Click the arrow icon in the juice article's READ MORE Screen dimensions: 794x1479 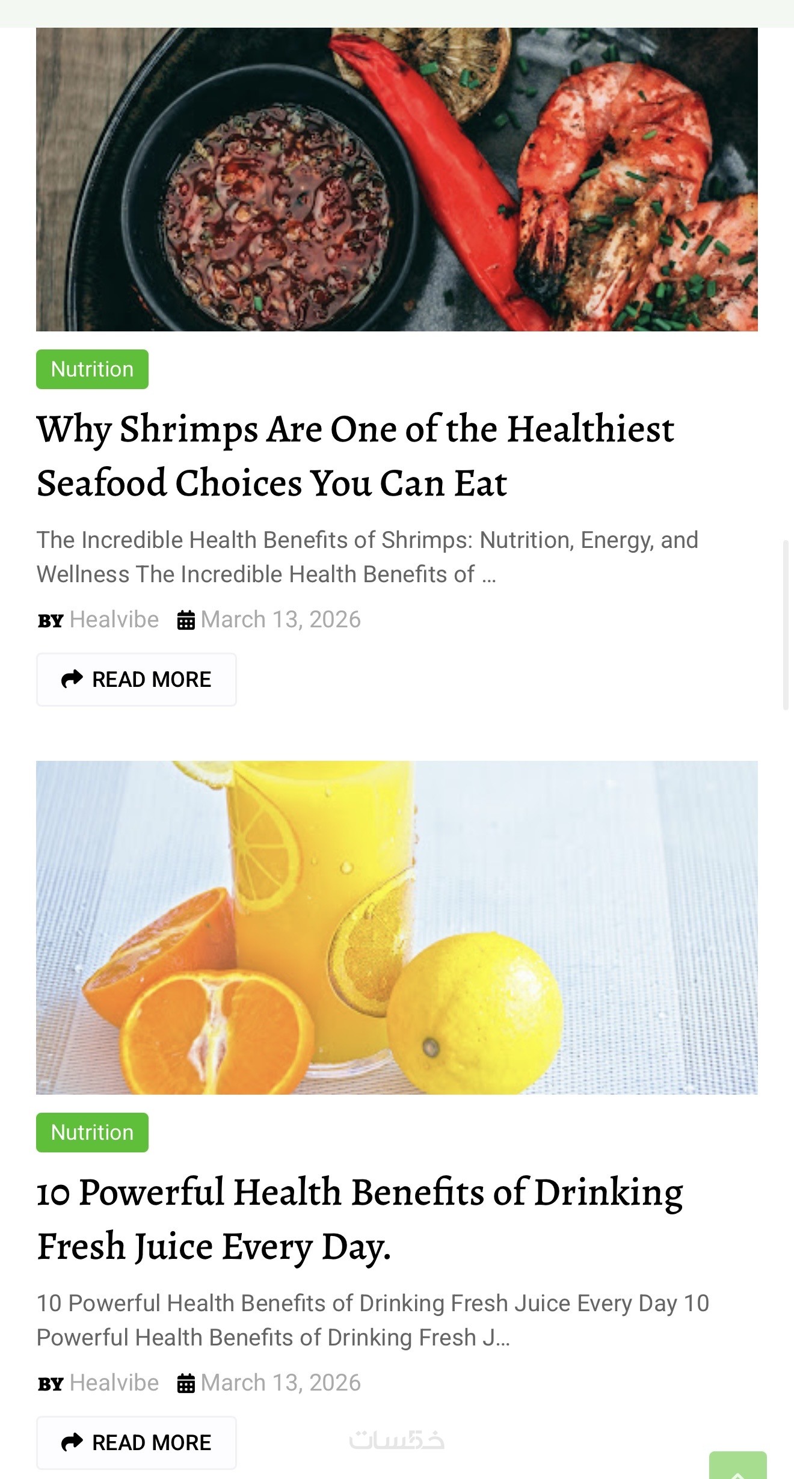tap(72, 1442)
